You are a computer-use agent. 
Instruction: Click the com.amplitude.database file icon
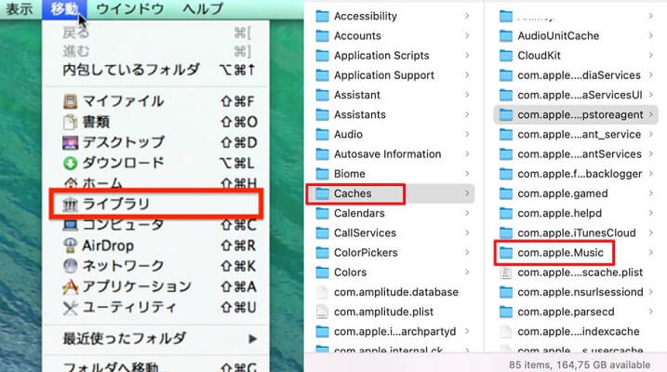(323, 292)
